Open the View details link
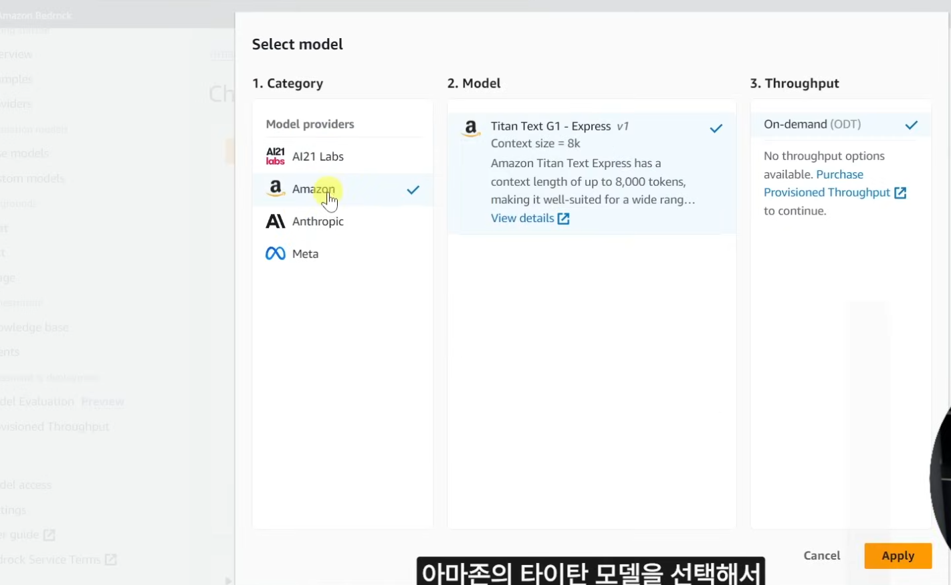This screenshot has height=585, width=951. click(530, 219)
